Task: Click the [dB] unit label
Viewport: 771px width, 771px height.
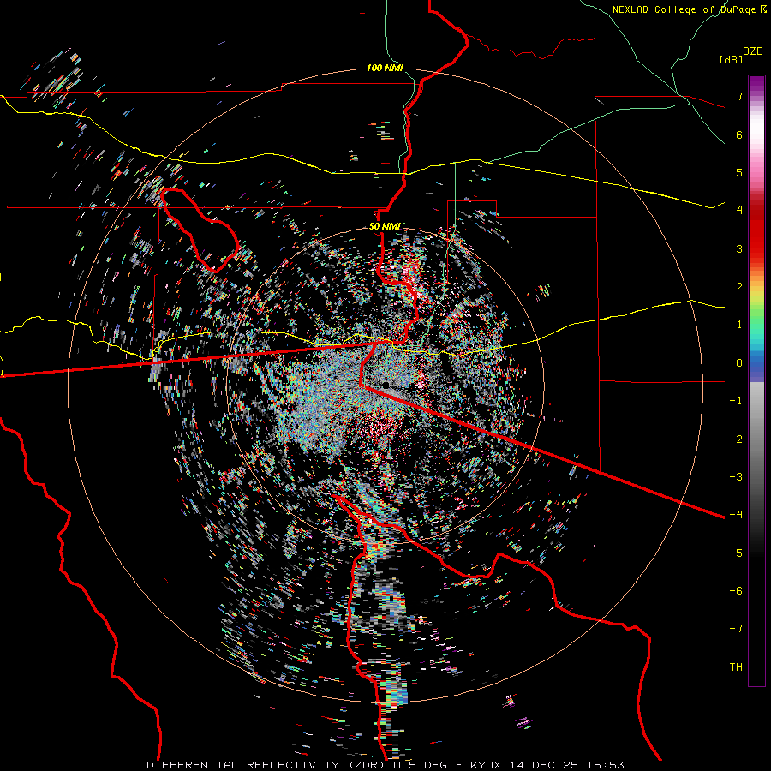Action: click(x=732, y=59)
